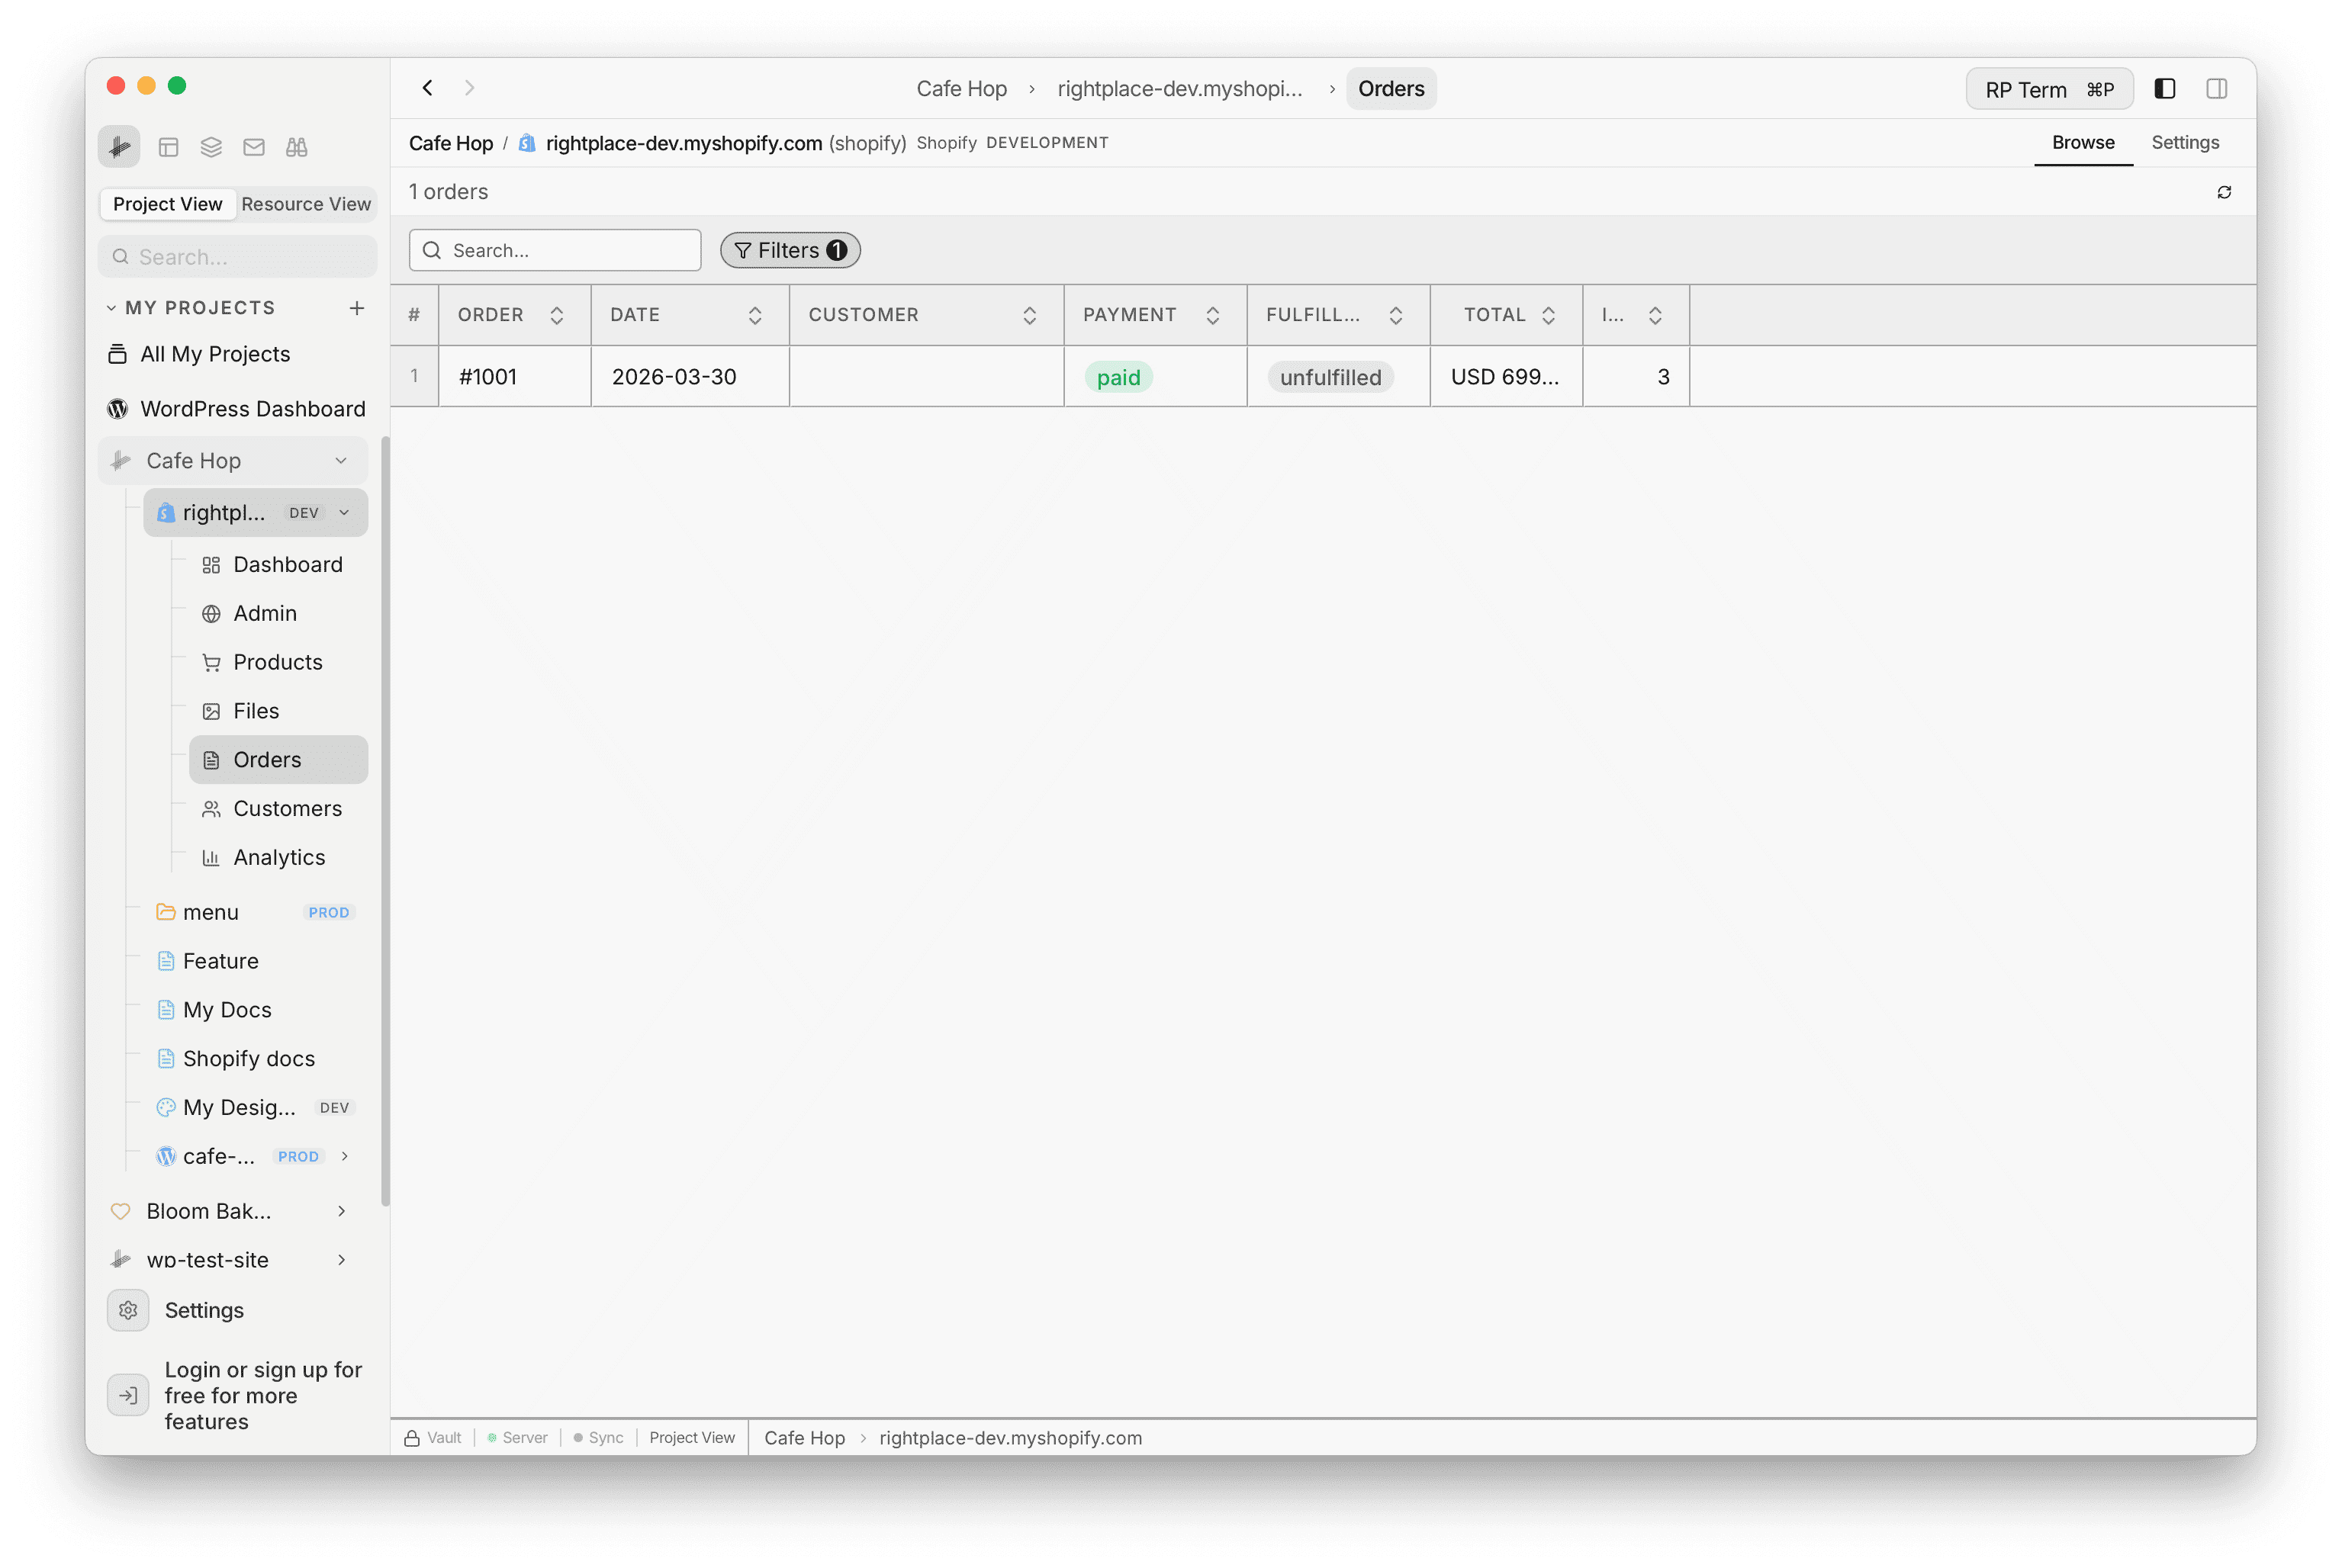Toggle the left sidebar panel
This screenshot has width=2342, height=1568.
[x=2165, y=88]
